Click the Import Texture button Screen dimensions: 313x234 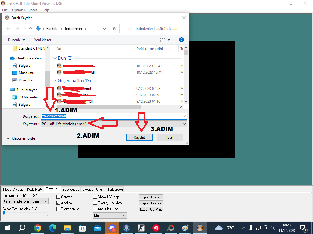[x=151, y=197]
